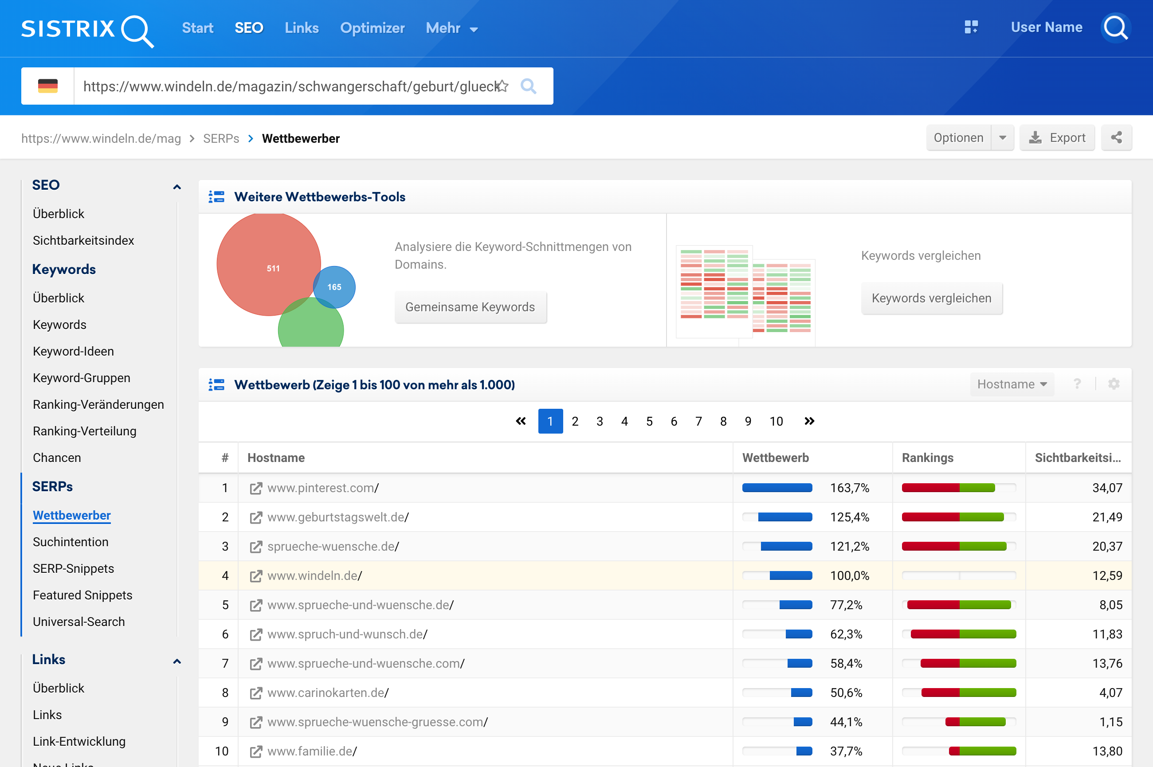Screen dimensions: 1153x767
Task: Click the Gemeinsame Keywords button
Action: tap(470, 307)
